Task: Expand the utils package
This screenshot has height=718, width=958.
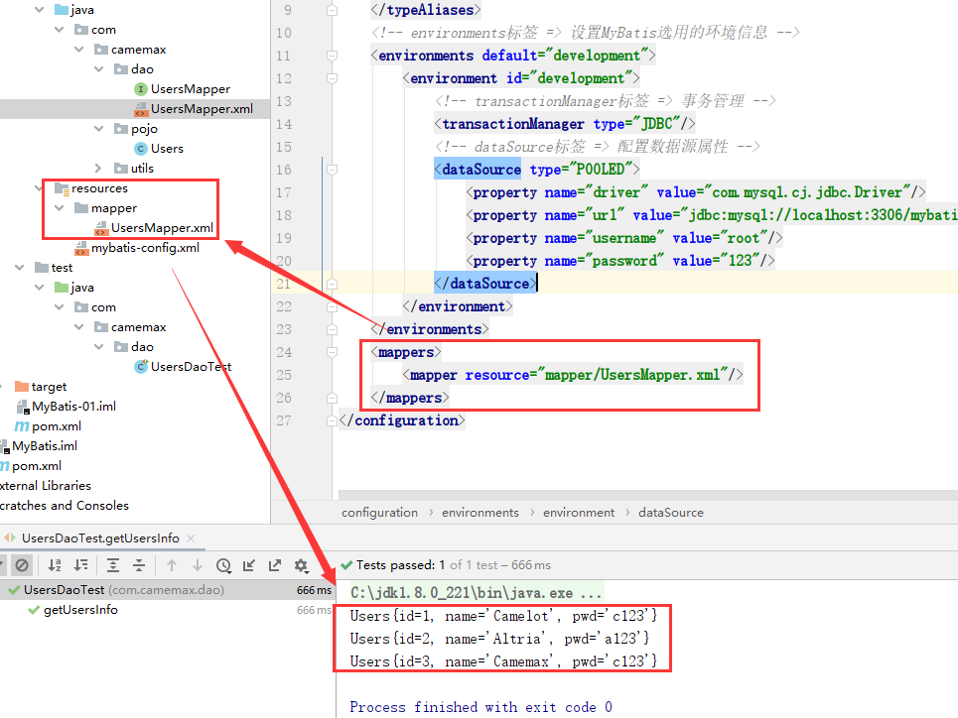Action: pyautogui.click(x=98, y=168)
